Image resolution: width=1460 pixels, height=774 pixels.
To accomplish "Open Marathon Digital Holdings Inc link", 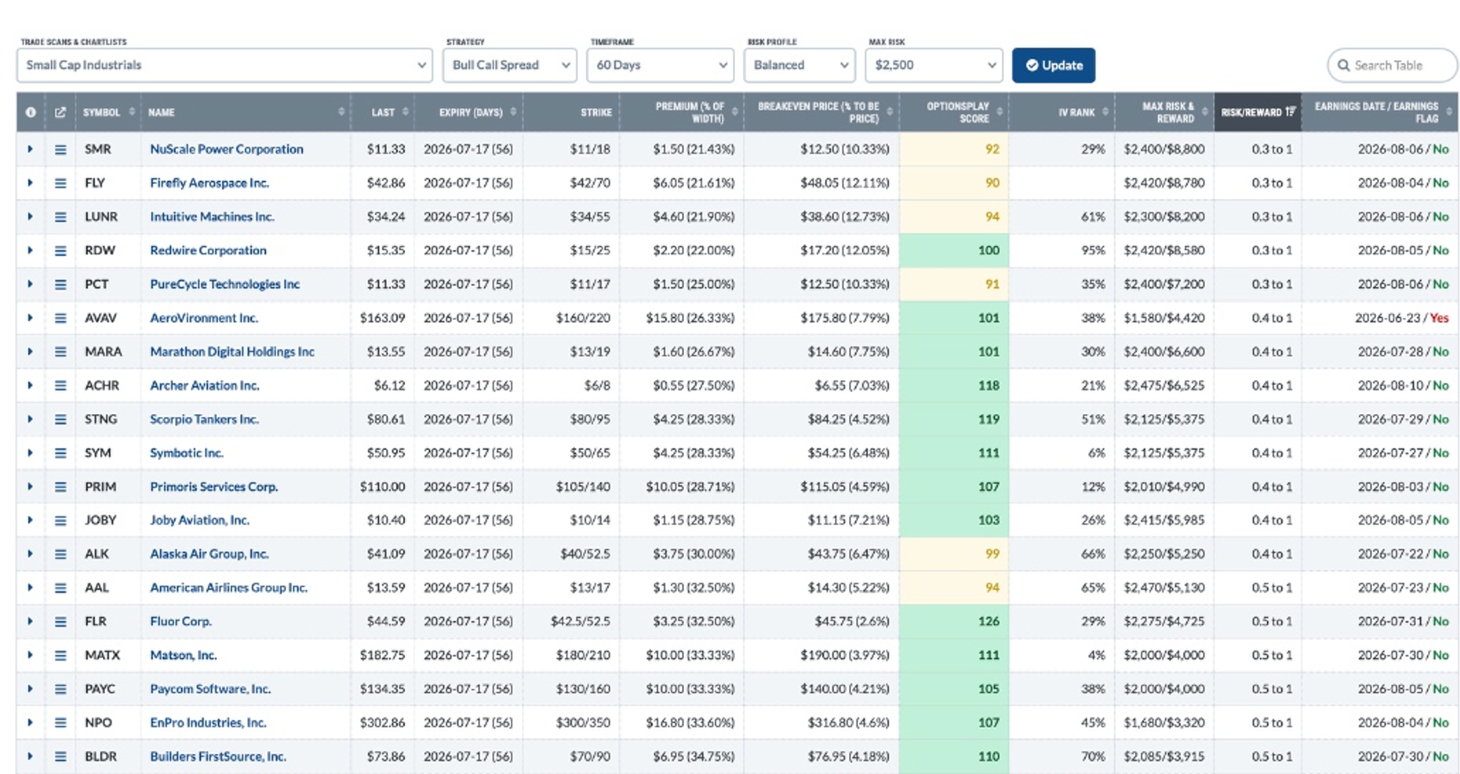I will click(232, 352).
